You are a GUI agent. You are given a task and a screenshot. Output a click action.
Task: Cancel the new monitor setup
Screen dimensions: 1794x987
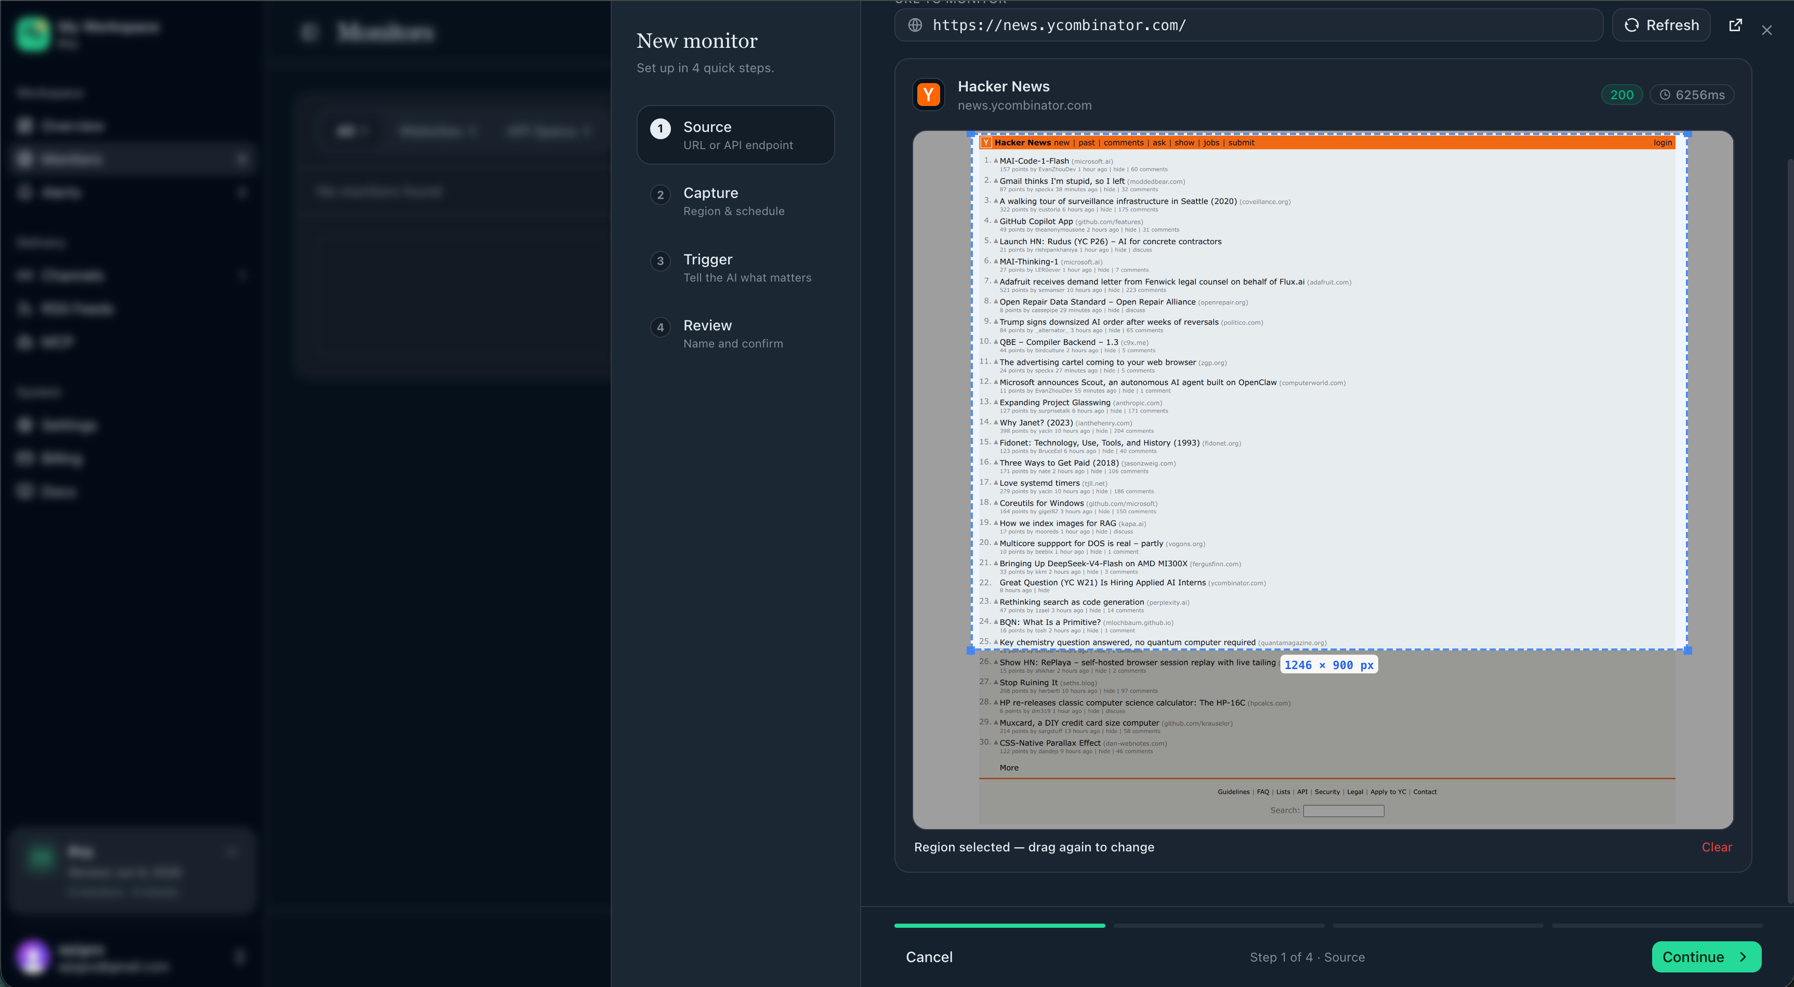click(929, 957)
